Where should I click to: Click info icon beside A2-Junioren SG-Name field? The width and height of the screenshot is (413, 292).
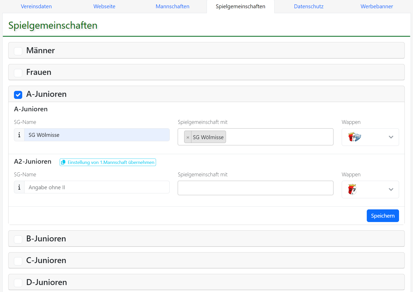point(19,187)
